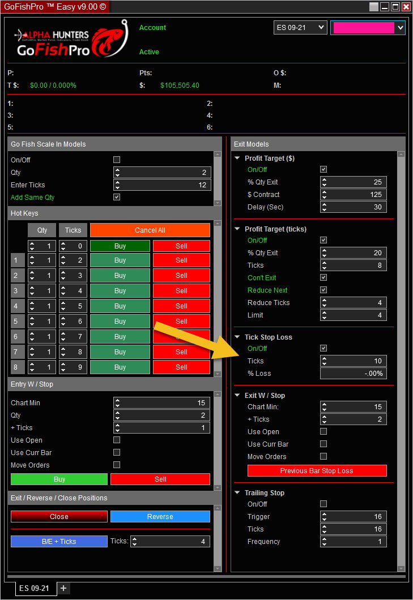Click the Previous Bar Stop Loss button

(317, 471)
